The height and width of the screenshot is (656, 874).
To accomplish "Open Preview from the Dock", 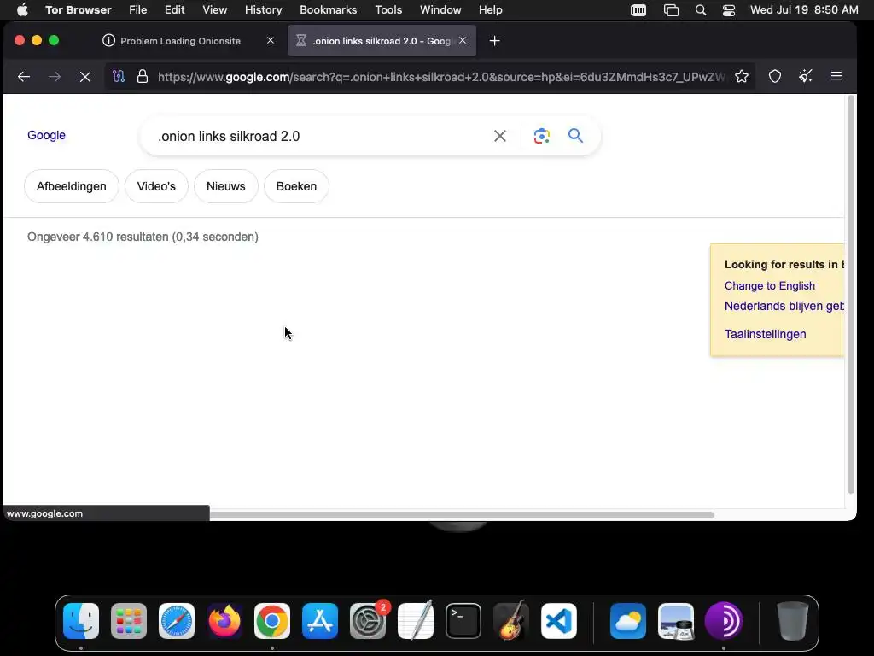I will tap(676, 621).
